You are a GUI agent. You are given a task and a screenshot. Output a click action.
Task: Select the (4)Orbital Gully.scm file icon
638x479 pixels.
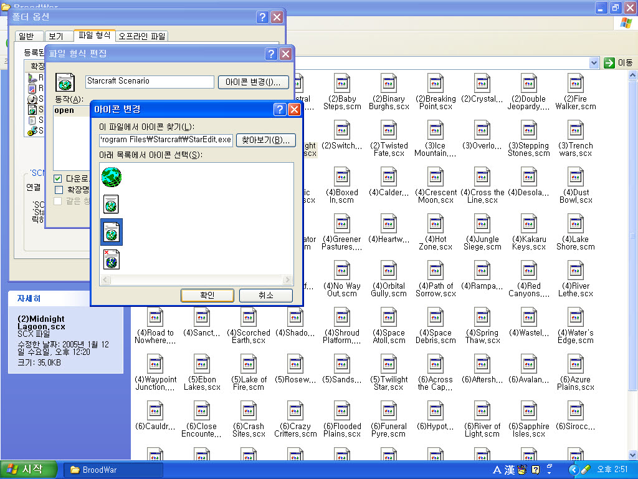[x=389, y=271]
